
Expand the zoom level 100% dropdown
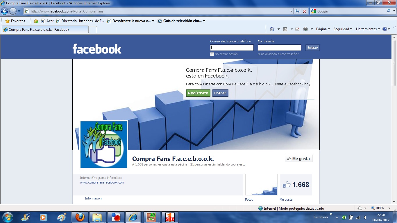pos(390,208)
